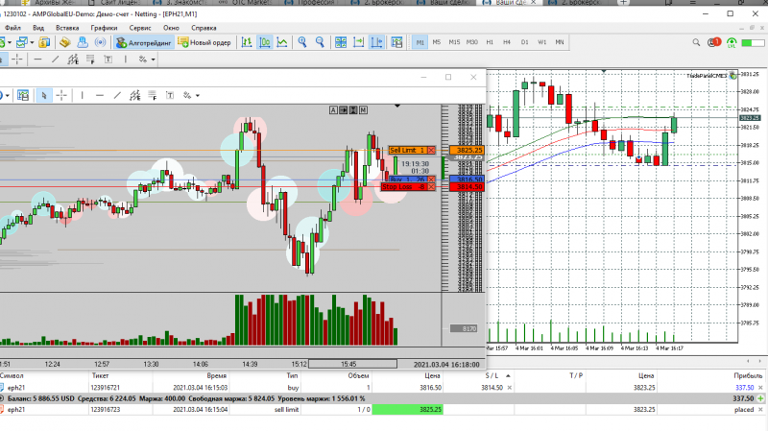Select the H4 timeframe
Viewport: 768px width, 431px height.
(x=507, y=42)
